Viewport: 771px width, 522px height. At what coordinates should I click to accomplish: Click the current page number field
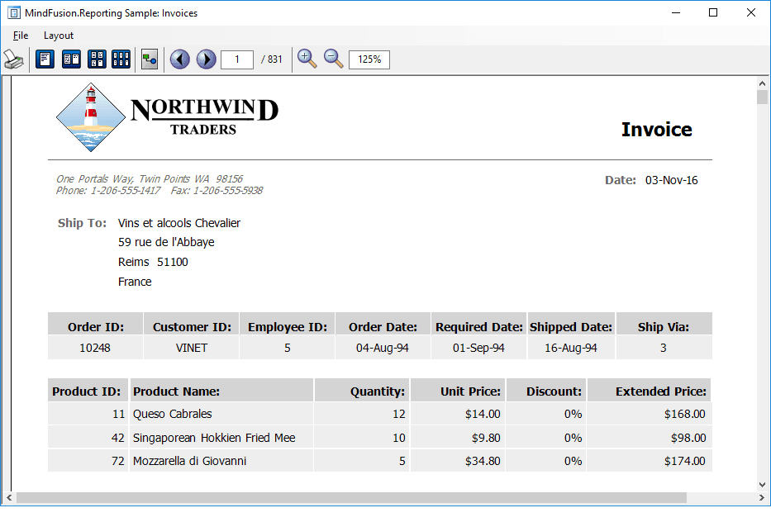coord(237,59)
